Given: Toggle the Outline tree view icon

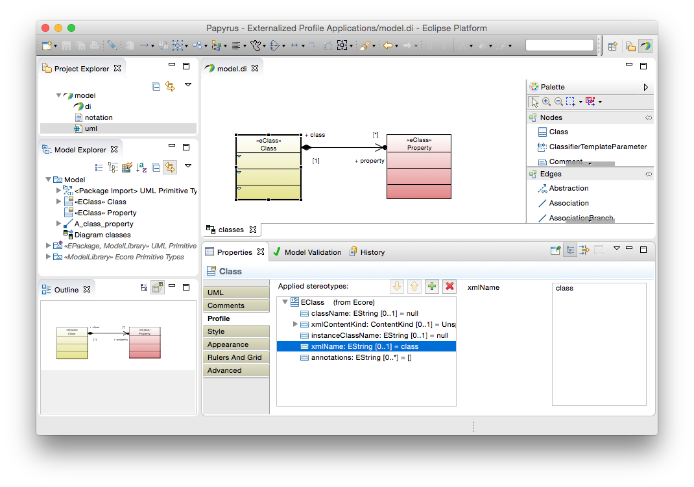Looking at the screenshot, I should (x=143, y=288).
